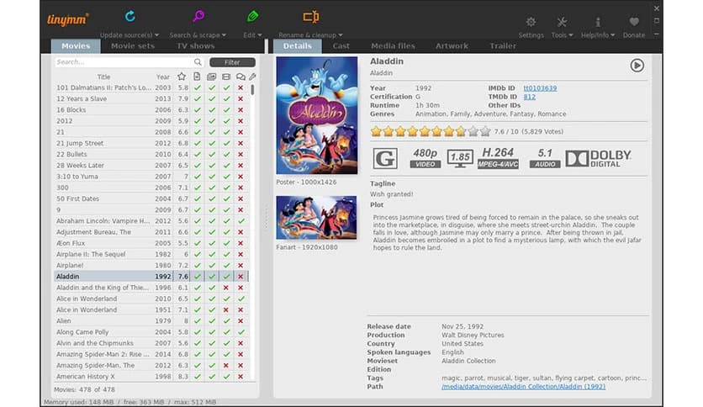The width and height of the screenshot is (703, 407).
Task: Open Settings gear icon
Action: click(531, 22)
